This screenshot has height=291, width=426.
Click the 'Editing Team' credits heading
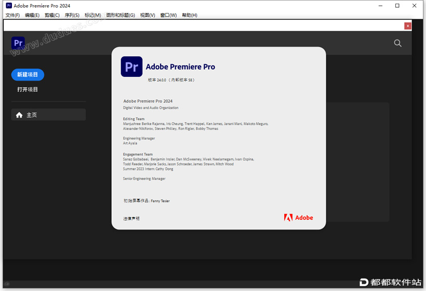[x=134, y=118]
